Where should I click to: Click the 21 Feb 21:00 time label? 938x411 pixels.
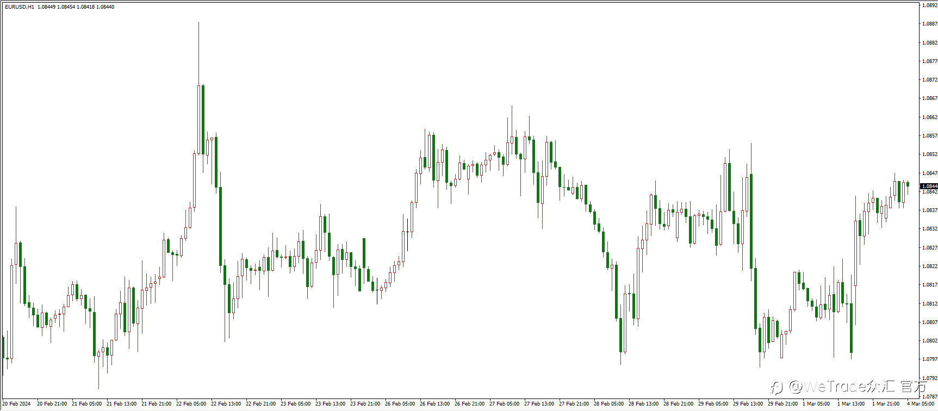coord(156,404)
